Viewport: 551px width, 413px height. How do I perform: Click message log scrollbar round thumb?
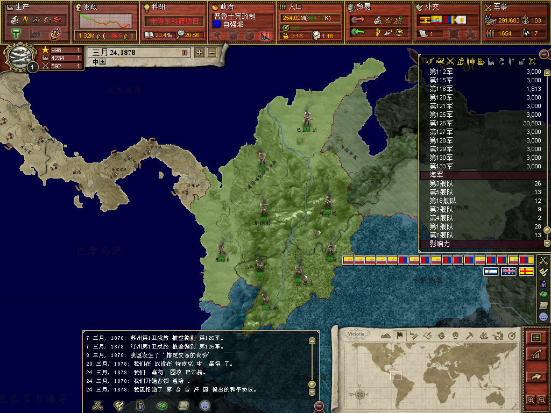312,384
